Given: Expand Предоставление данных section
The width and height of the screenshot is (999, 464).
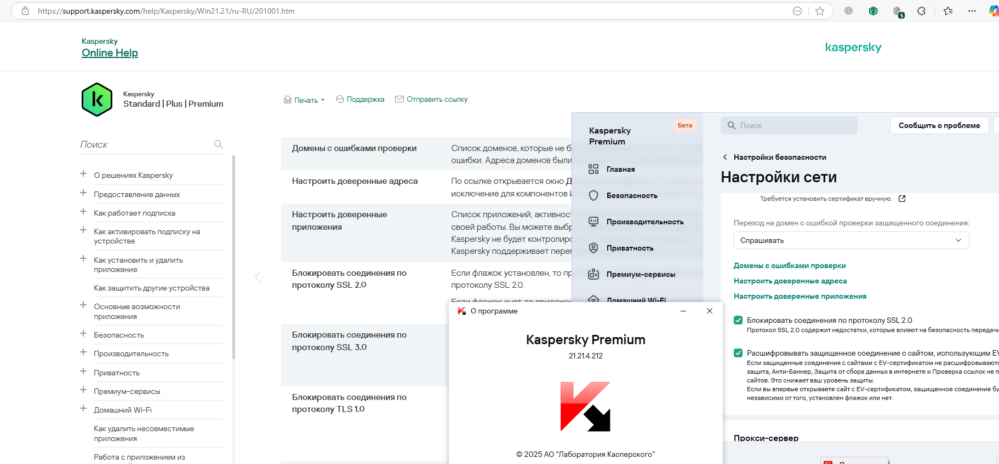Looking at the screenshot, I should click(x=83, y=193).
